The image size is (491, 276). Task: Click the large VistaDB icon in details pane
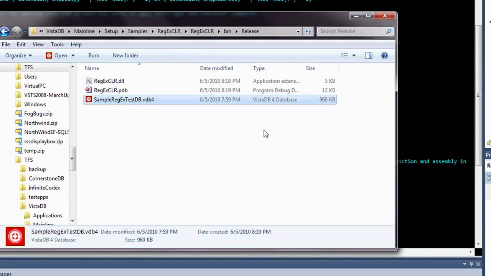15,236
